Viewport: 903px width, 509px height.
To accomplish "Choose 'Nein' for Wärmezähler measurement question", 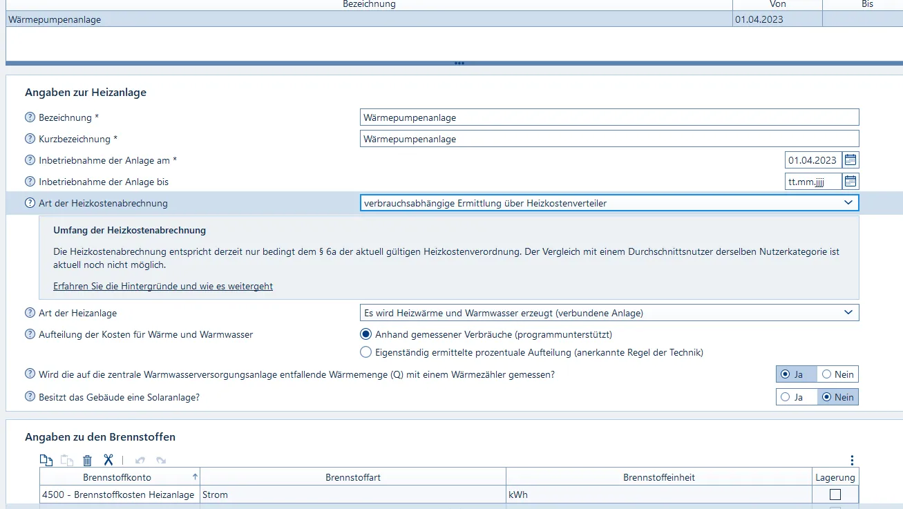I will click(x=826, y=374).
